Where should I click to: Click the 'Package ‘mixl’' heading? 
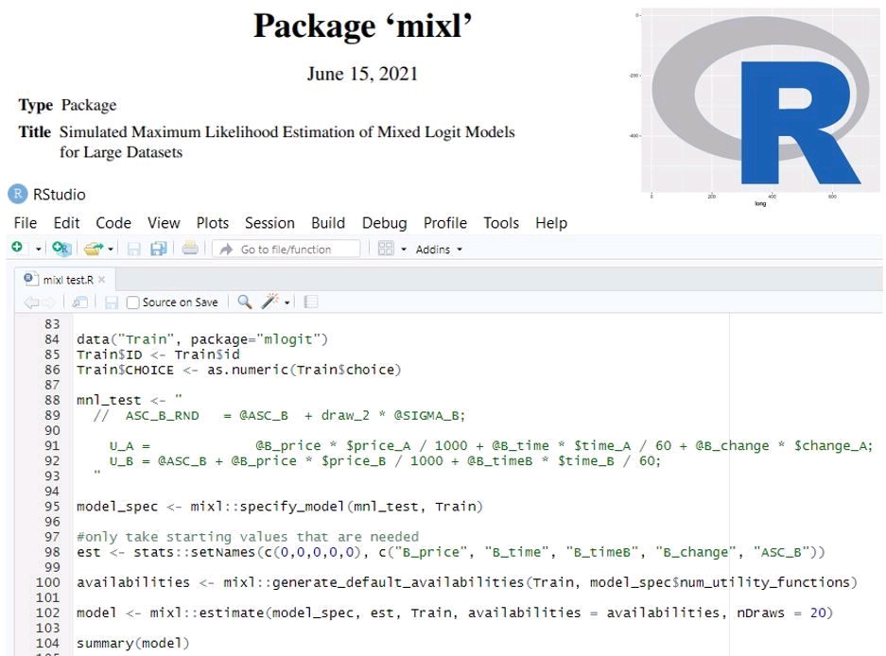[x=362, y=26]
